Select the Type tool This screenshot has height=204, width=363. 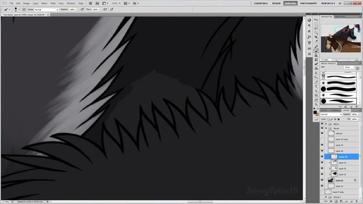[x=316, y=87]
